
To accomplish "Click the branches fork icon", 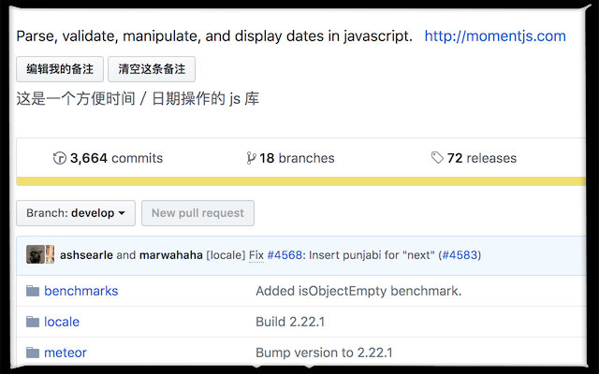I will click(251, 158).
